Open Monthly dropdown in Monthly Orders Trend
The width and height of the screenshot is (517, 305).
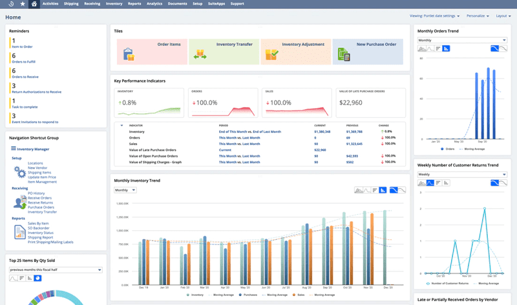(462, 40)
